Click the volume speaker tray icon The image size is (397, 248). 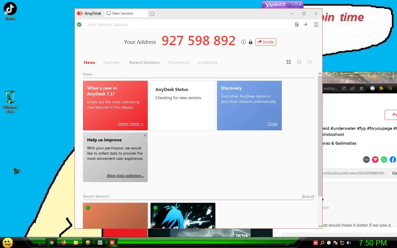tap(349, 243)
